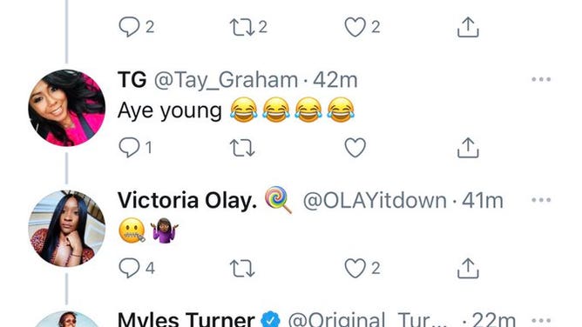This screenshot has height=327, width=582.
Task: Share the top tweet via share icon
Action: (x=468, y=27)
